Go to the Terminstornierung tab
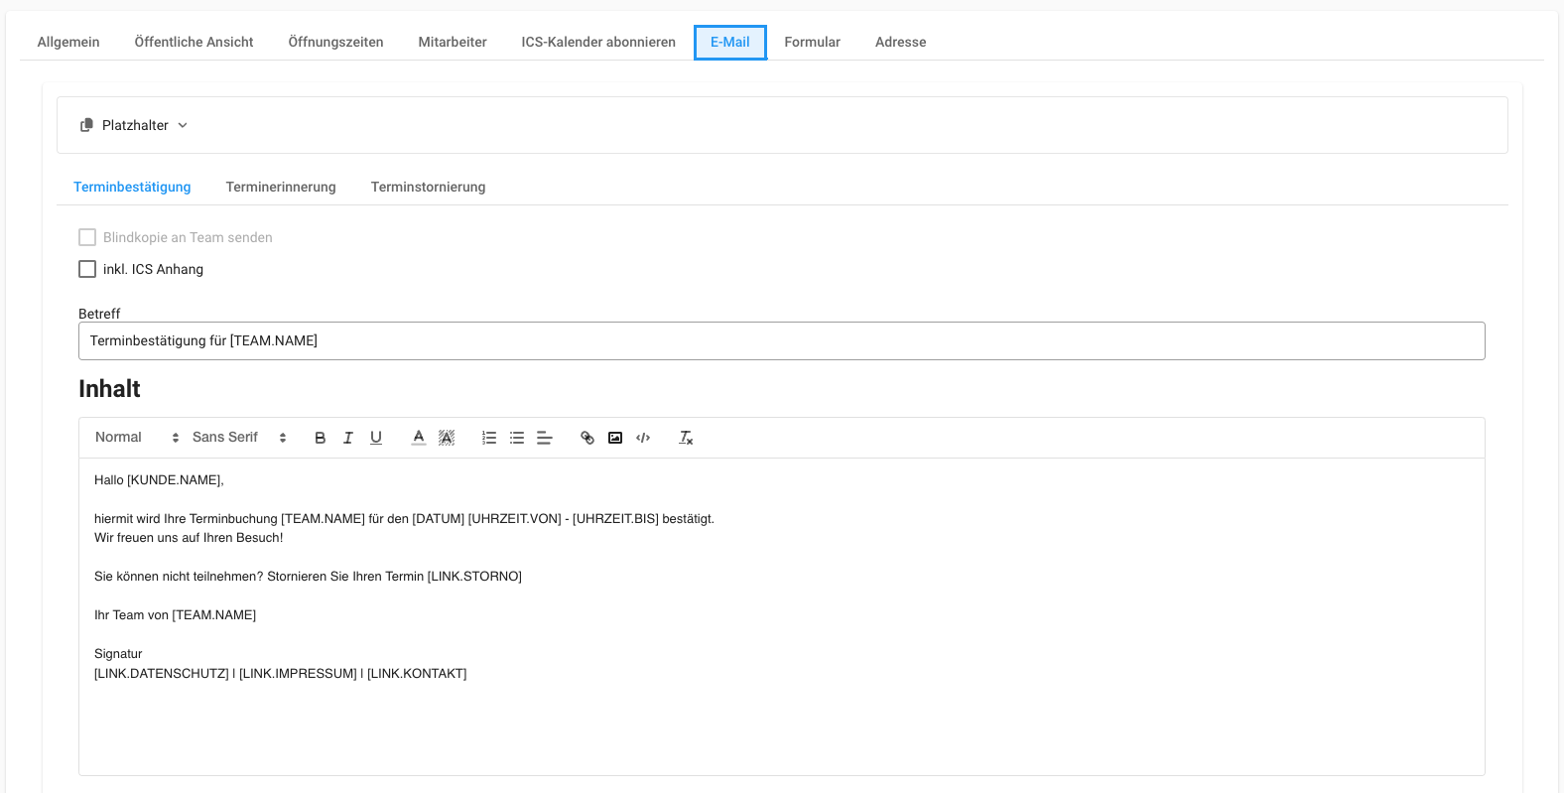 point(428,187)
